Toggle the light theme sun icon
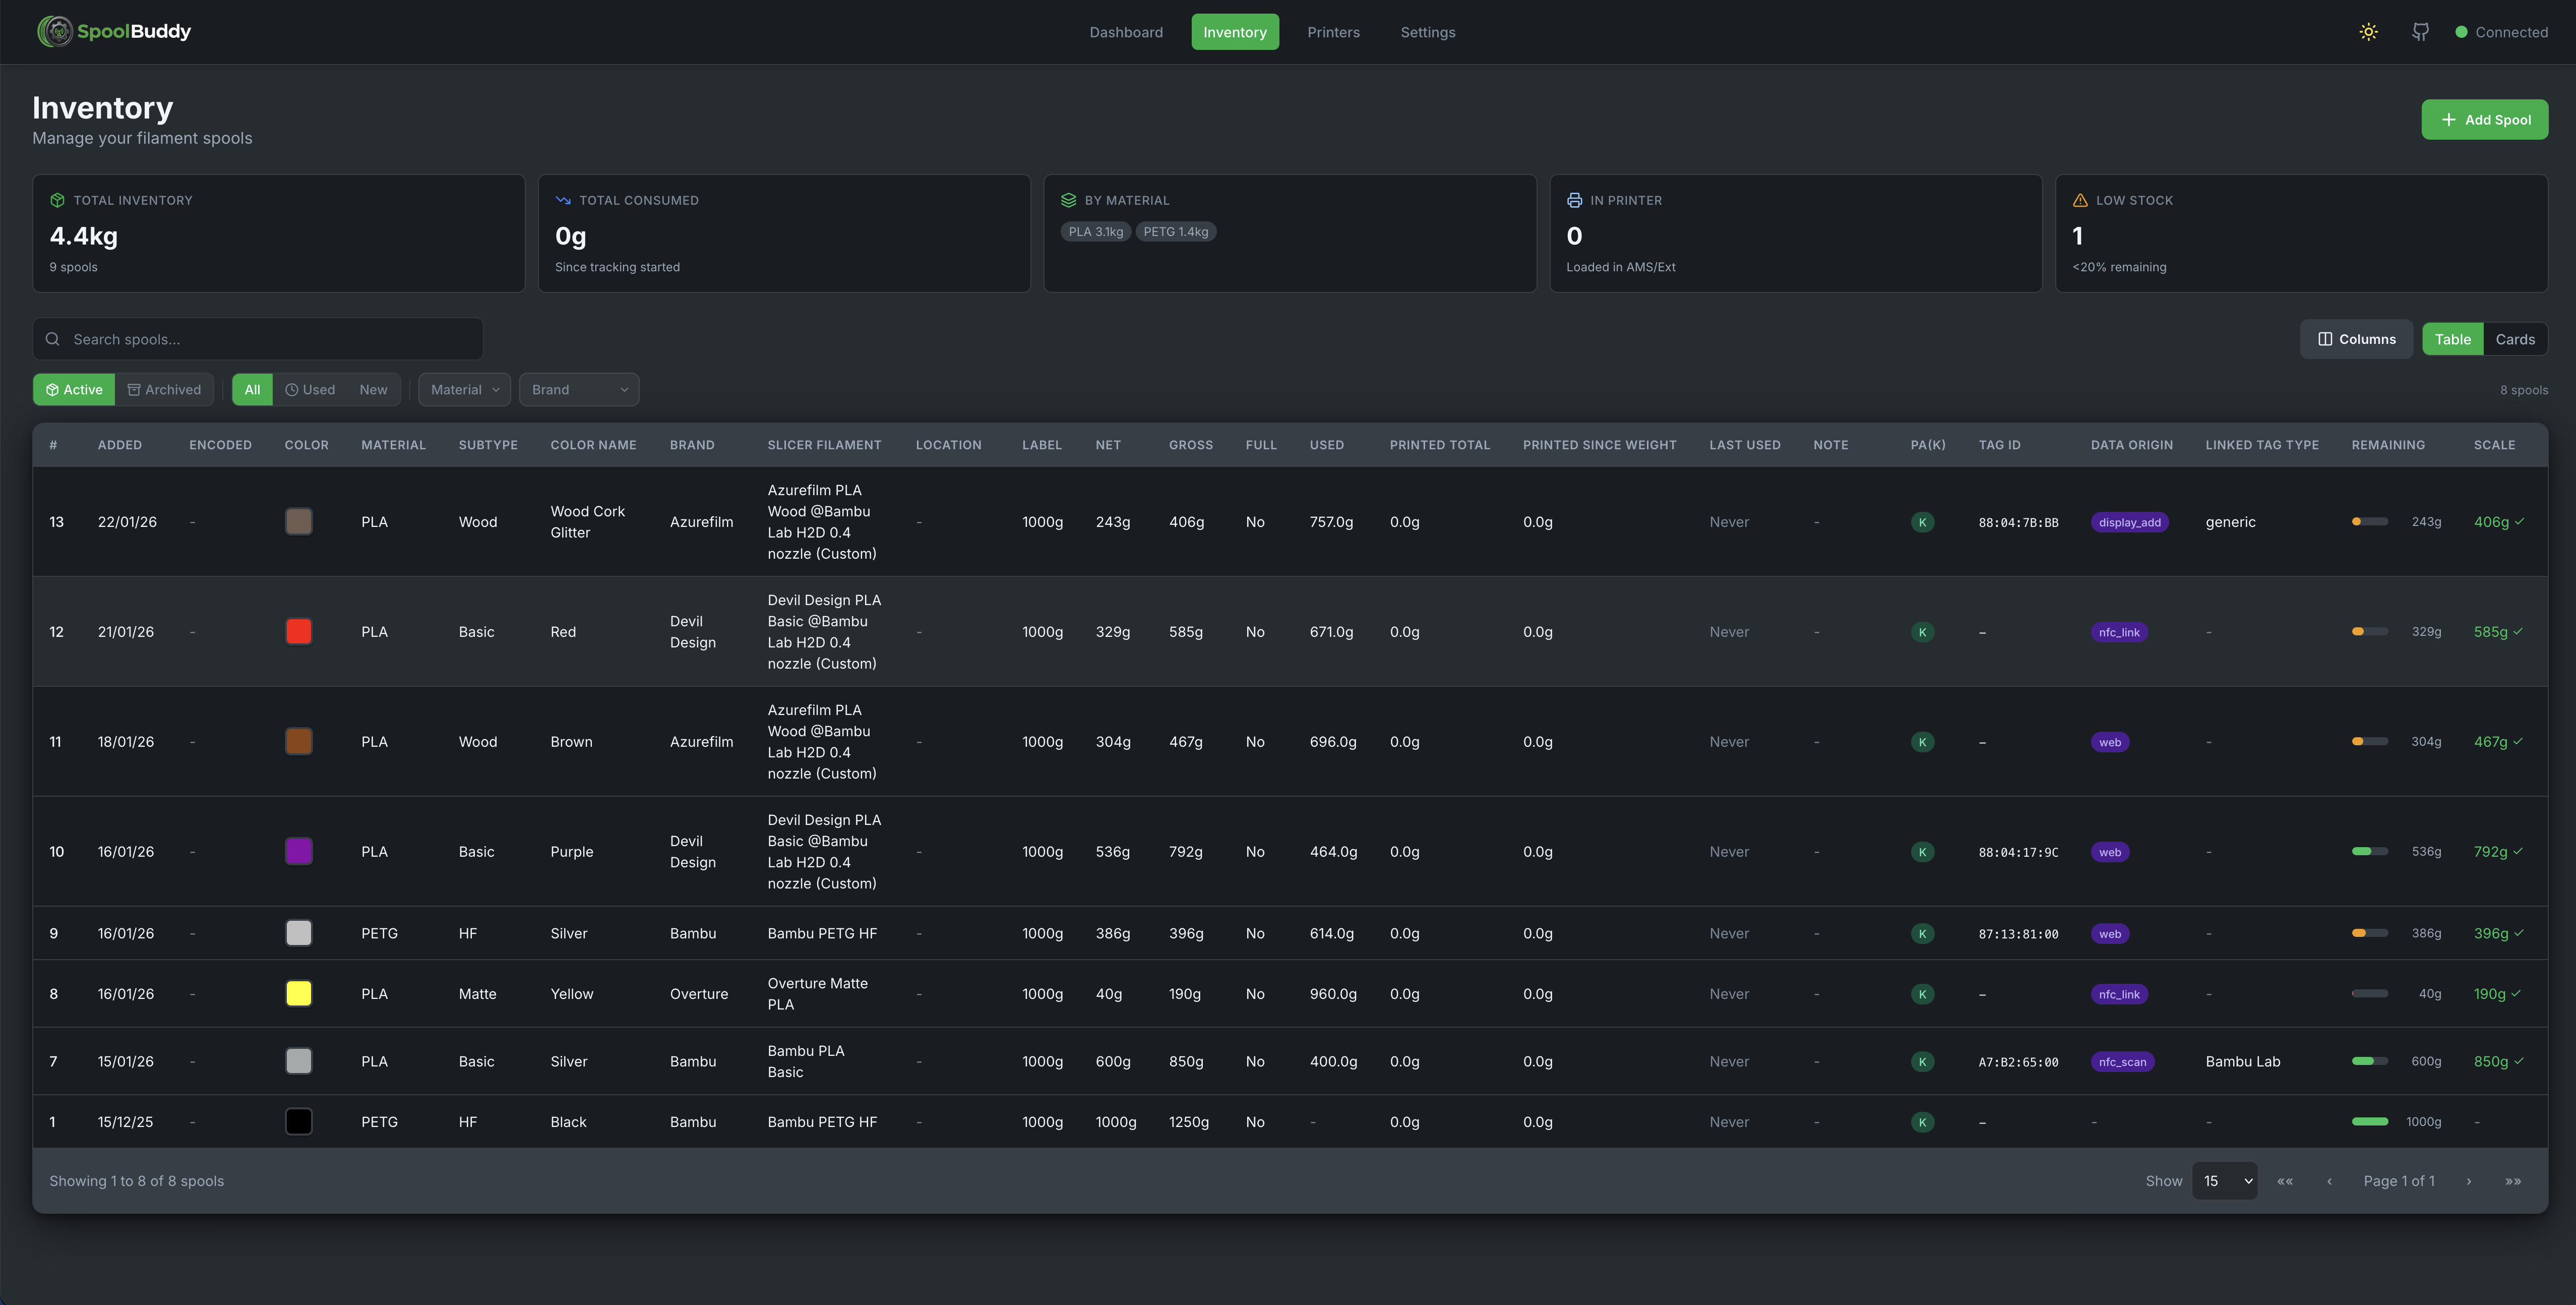This screenshot has width=2576, height=1305. click(2368, 32)
